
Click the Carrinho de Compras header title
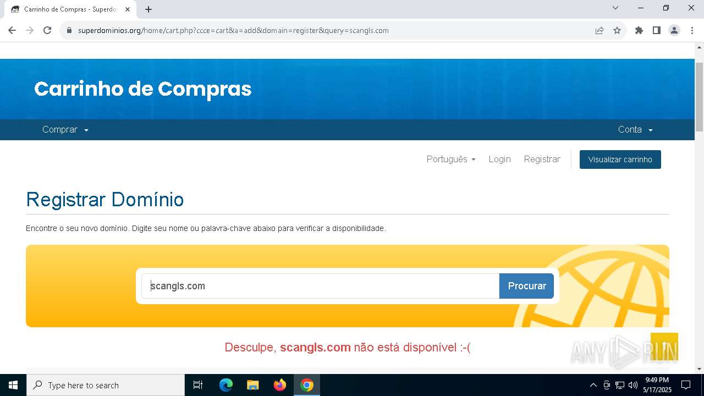click(143, 89)
